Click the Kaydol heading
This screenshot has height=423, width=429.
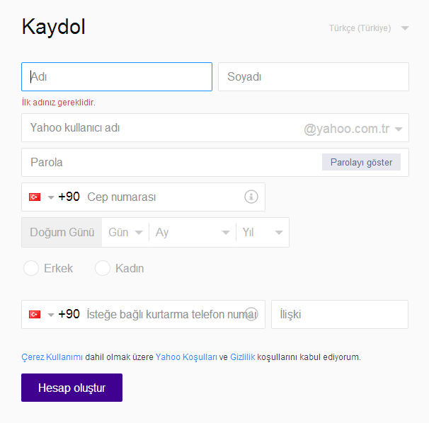[54, 27]
